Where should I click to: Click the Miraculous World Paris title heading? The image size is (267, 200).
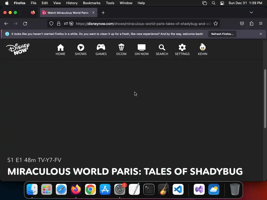pyautogui.click(x=125, y=171)
